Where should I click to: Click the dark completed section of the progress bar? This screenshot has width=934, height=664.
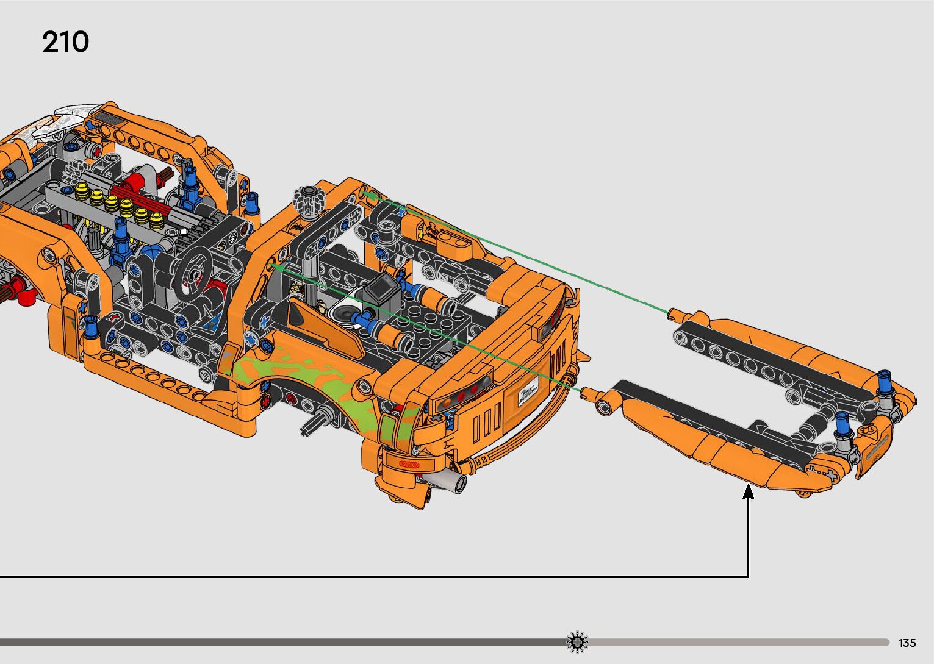pos(275,642)
